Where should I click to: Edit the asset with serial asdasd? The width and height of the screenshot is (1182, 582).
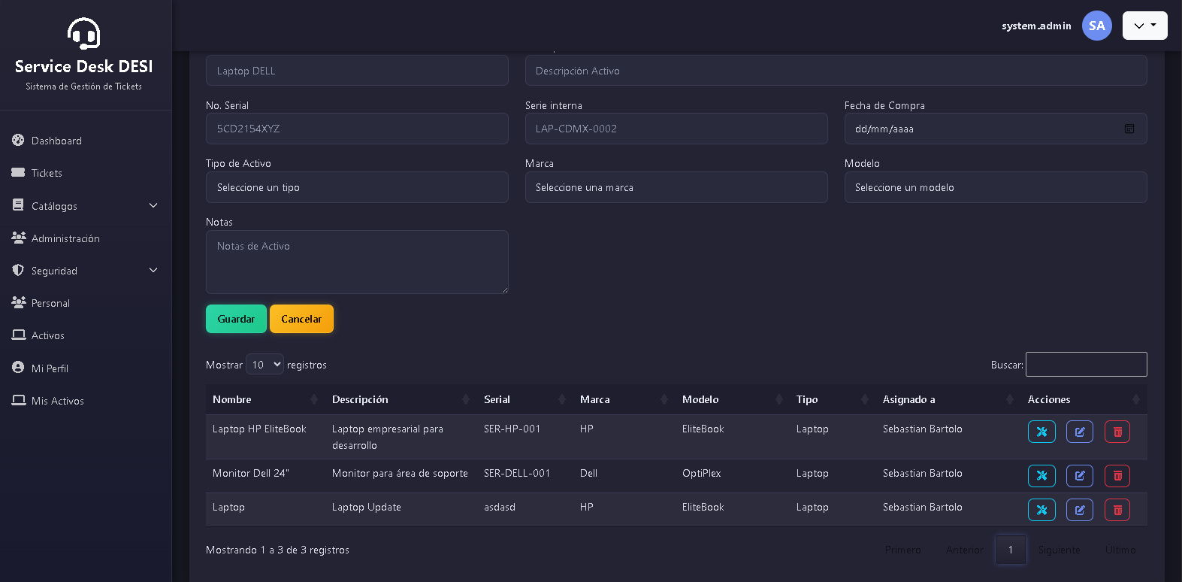pos(1080,510)
